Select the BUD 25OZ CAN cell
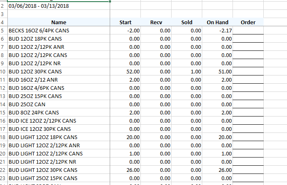287x185 pixels. tap(59, 104)
